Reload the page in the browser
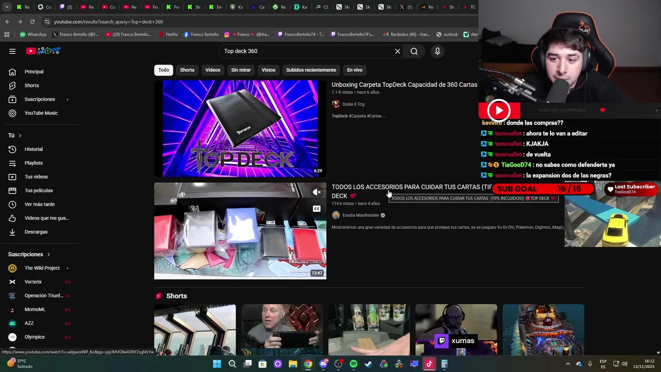 32,22
